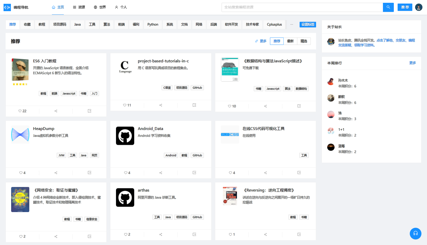
Task: Switch to the Python tag tab
Action: pos(153,25)
